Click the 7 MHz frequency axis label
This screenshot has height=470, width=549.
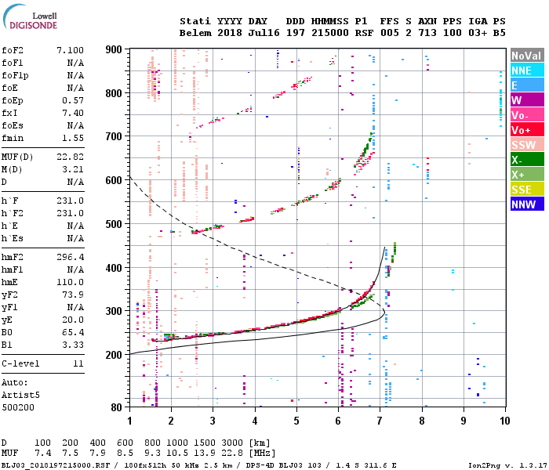point(380,421)
